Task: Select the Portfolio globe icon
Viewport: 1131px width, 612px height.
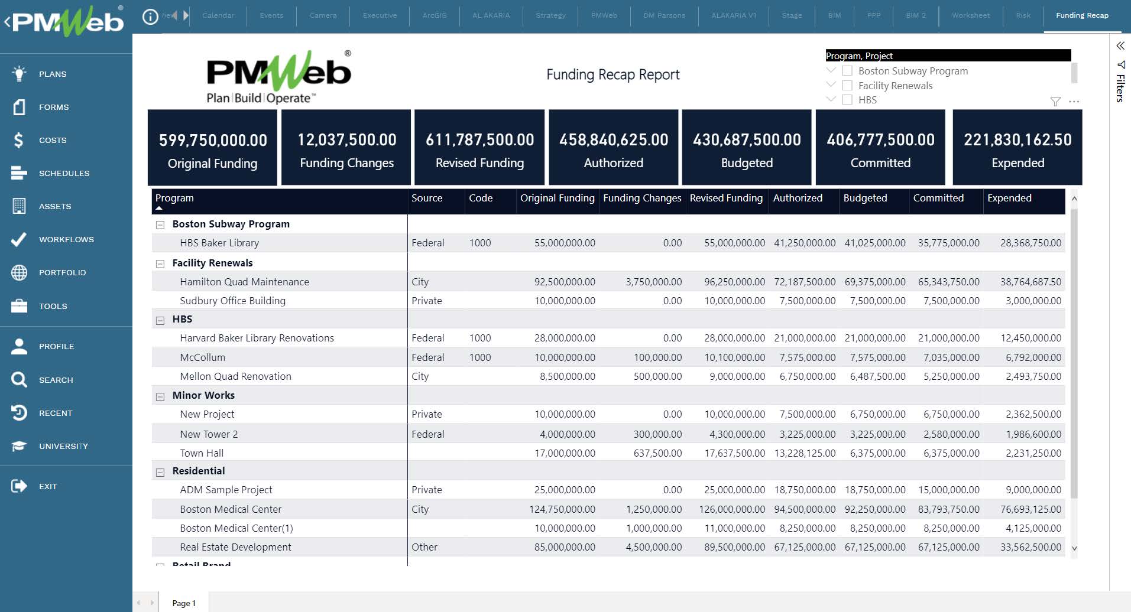Action: point(18,272)
